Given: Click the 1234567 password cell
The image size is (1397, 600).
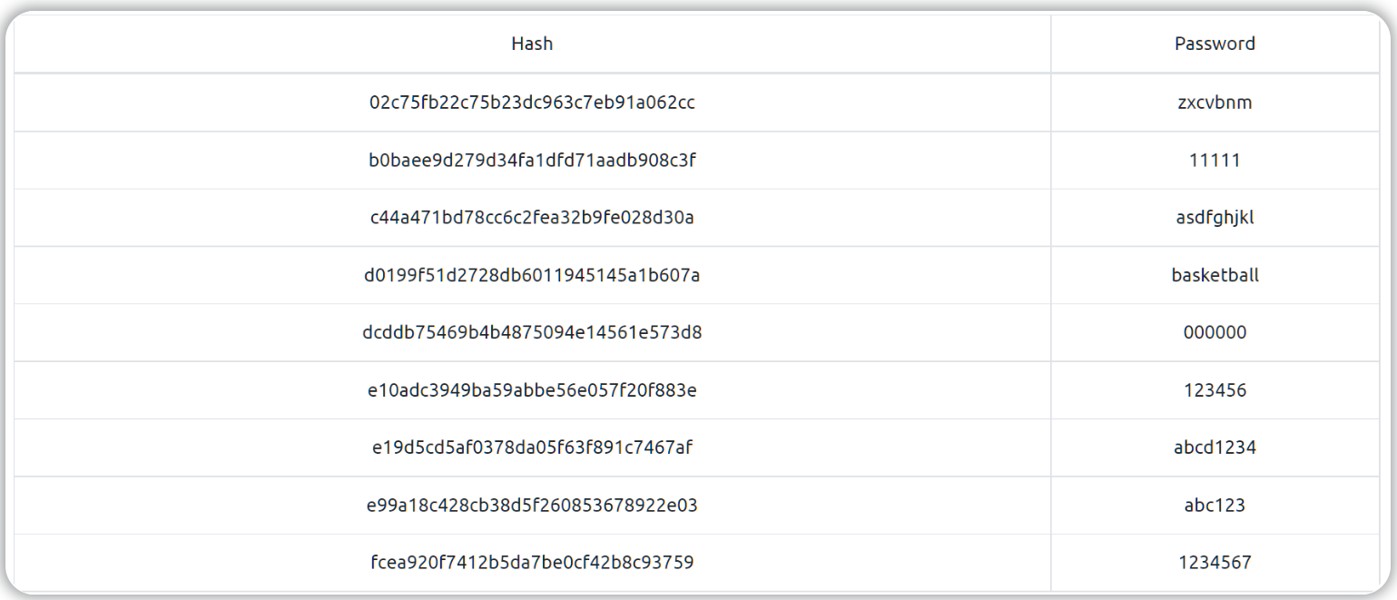Looking at the screenshot, I should (x=1215, y=563).
